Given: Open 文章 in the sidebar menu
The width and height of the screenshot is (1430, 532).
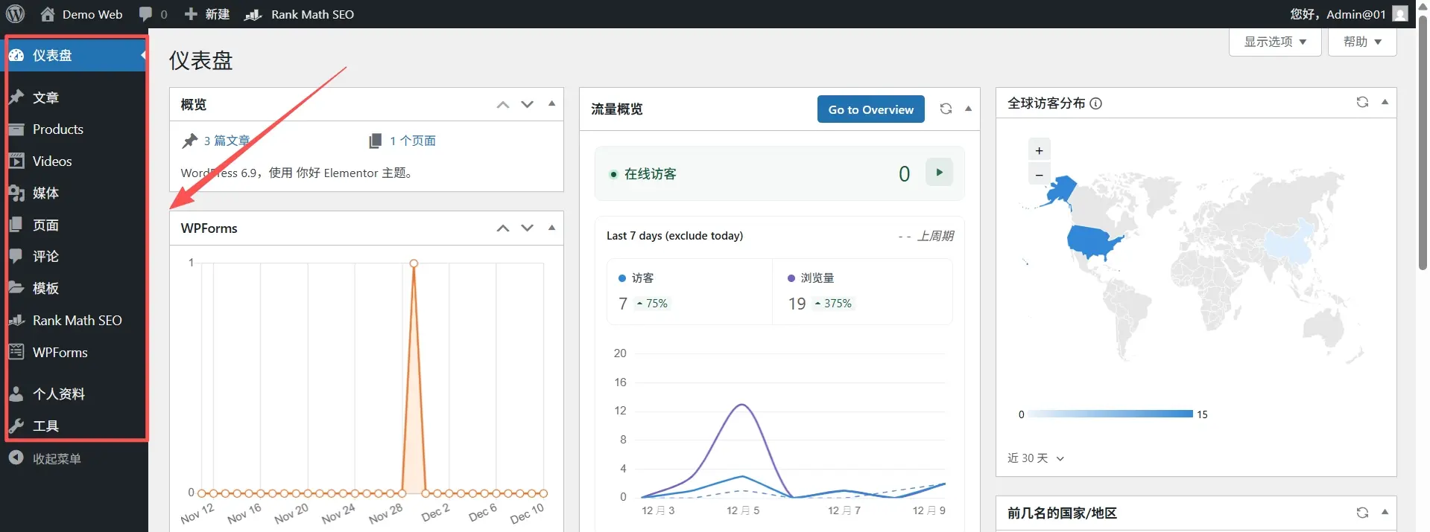Looking at the screenshot, I should 75,97.
